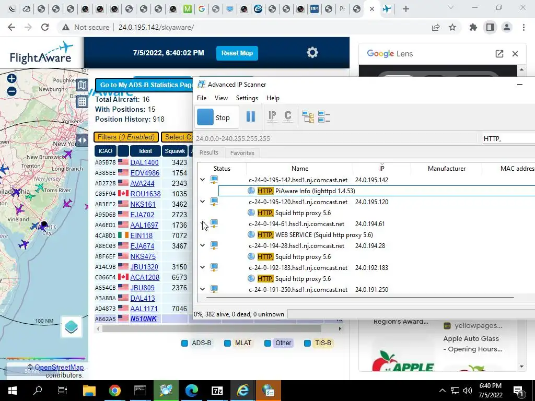Sort scanner results by Manufacturer
Viewport: 535px width, 401px height.
(446, 169)
